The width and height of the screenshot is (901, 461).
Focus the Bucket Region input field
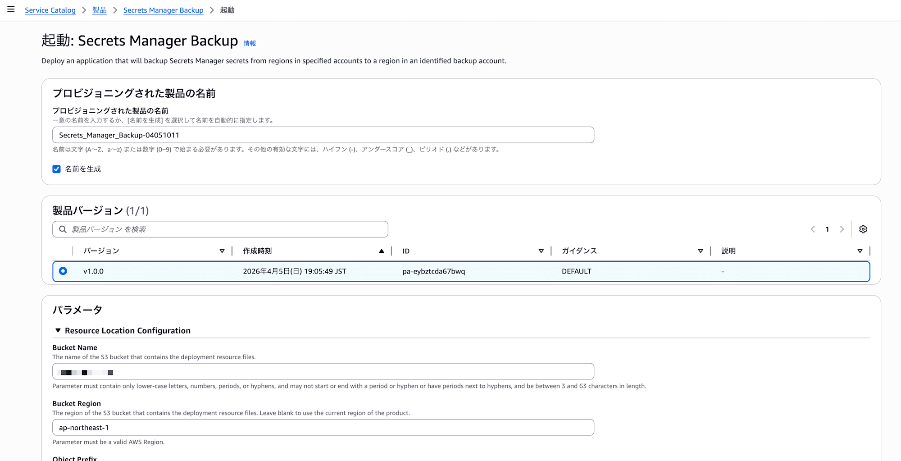(323, 427)
